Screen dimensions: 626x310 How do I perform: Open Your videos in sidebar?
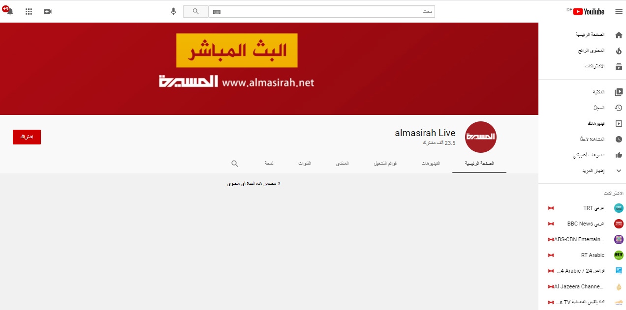[582, 123]
